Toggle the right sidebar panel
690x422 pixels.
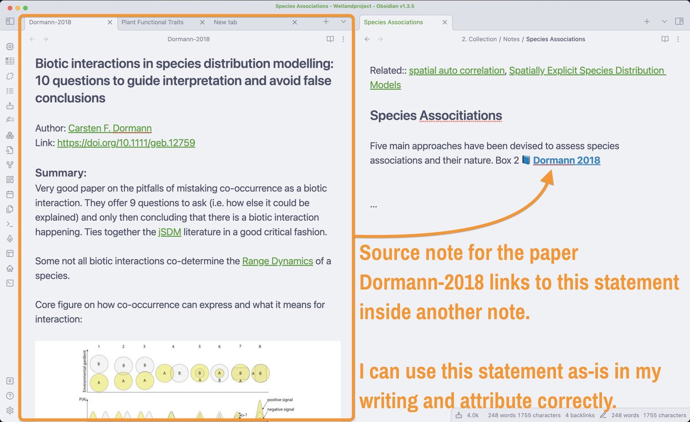click(x=679, y=21)
